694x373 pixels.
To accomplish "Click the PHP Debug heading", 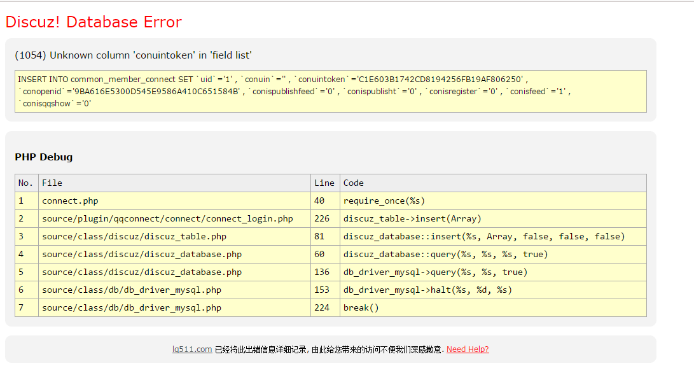I will [44, 157].
